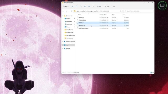Select the ER0000.co2 file

[103, 17]
